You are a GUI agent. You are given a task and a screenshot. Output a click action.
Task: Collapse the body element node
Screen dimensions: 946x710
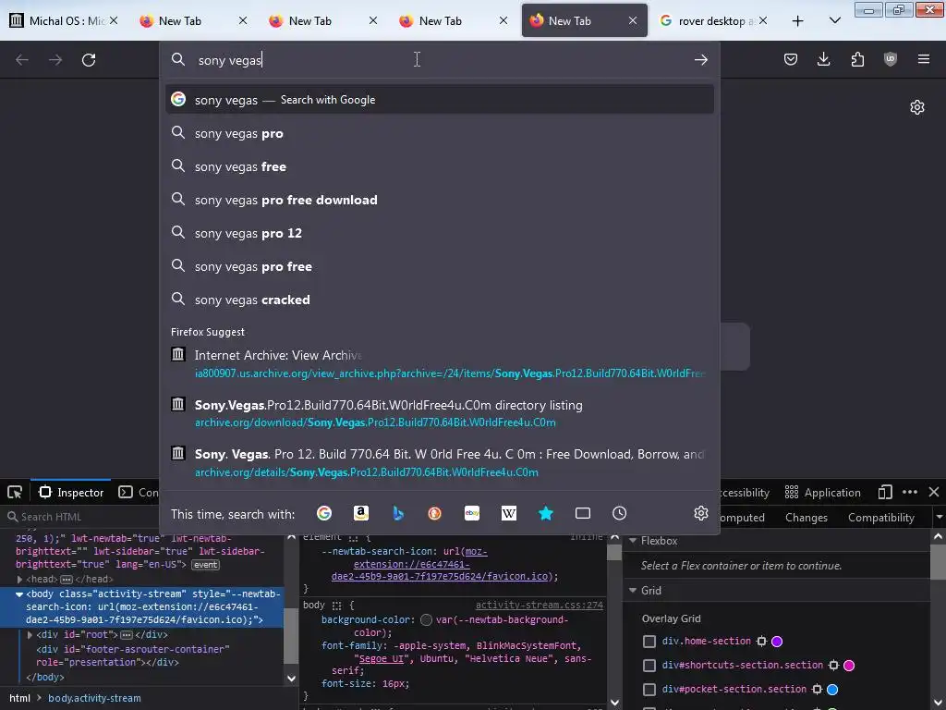click(x=19, y=594)
